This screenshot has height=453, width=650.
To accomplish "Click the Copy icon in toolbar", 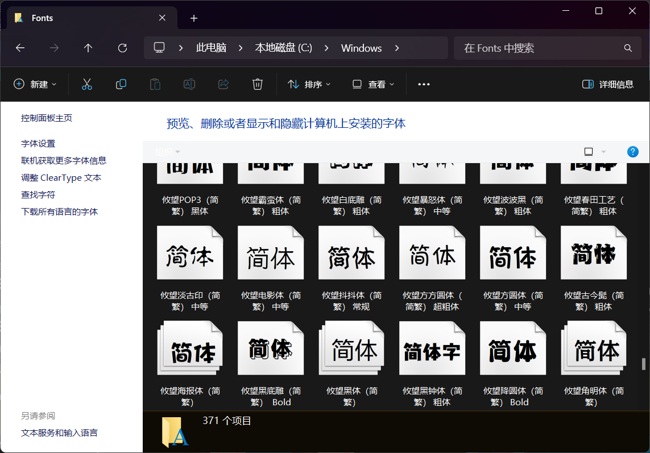I will (121, 84).
